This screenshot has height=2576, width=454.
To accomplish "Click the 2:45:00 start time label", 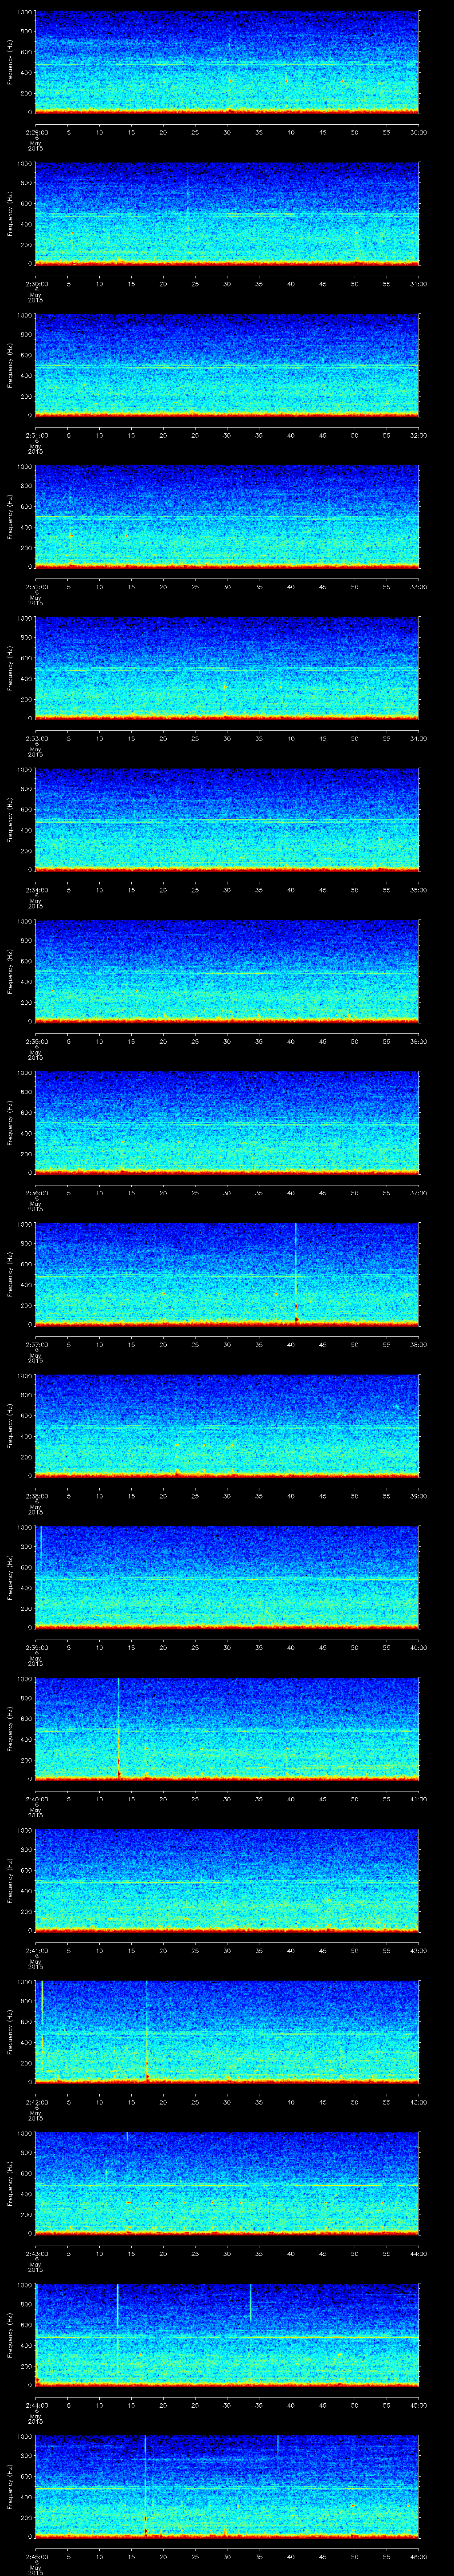I will (36, 2557).
